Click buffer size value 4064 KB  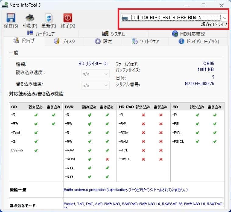coord(206,69)
